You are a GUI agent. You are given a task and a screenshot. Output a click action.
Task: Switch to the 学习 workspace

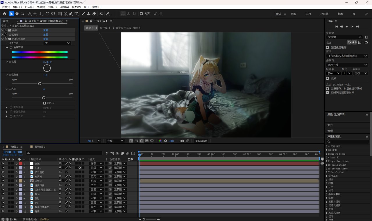[x=308, y=14]
